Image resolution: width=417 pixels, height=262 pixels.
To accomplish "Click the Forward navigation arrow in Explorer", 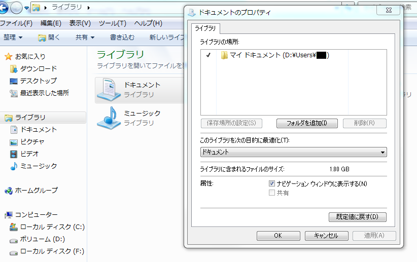I will (16, 8).
